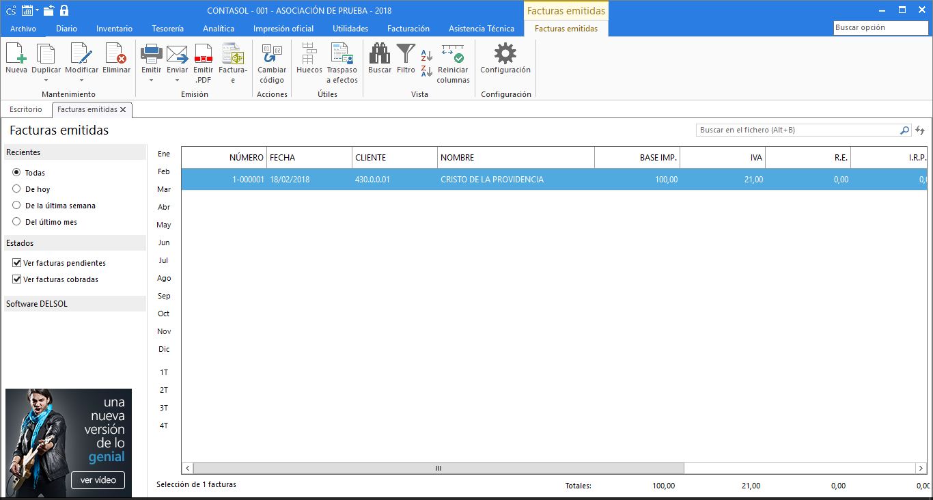Screen dimensions: 933x500
Task: Select the De hoy radio option
Action: click(x=16, y=189)
